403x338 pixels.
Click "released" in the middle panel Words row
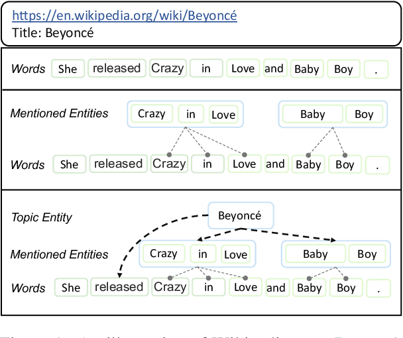(118, 164)
